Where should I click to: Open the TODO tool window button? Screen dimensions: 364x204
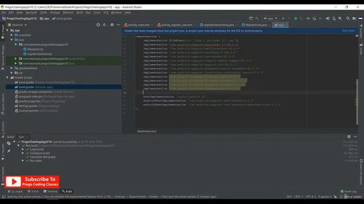(x=33, y=192)
